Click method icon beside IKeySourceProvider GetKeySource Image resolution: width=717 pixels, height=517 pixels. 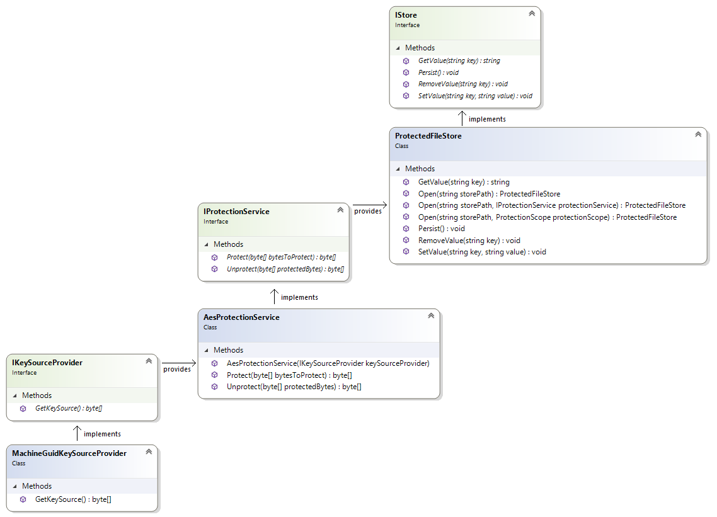point(23,409)
